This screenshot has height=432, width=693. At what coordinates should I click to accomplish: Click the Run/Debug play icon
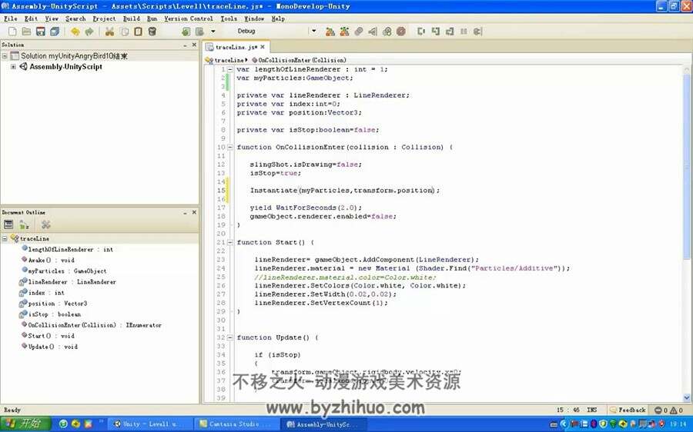coord(373,32)
